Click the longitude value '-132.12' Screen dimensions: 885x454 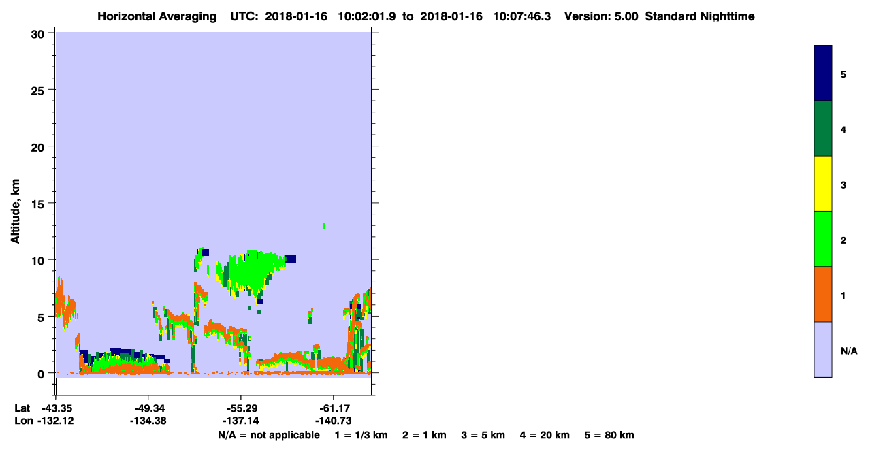(56, 421)
